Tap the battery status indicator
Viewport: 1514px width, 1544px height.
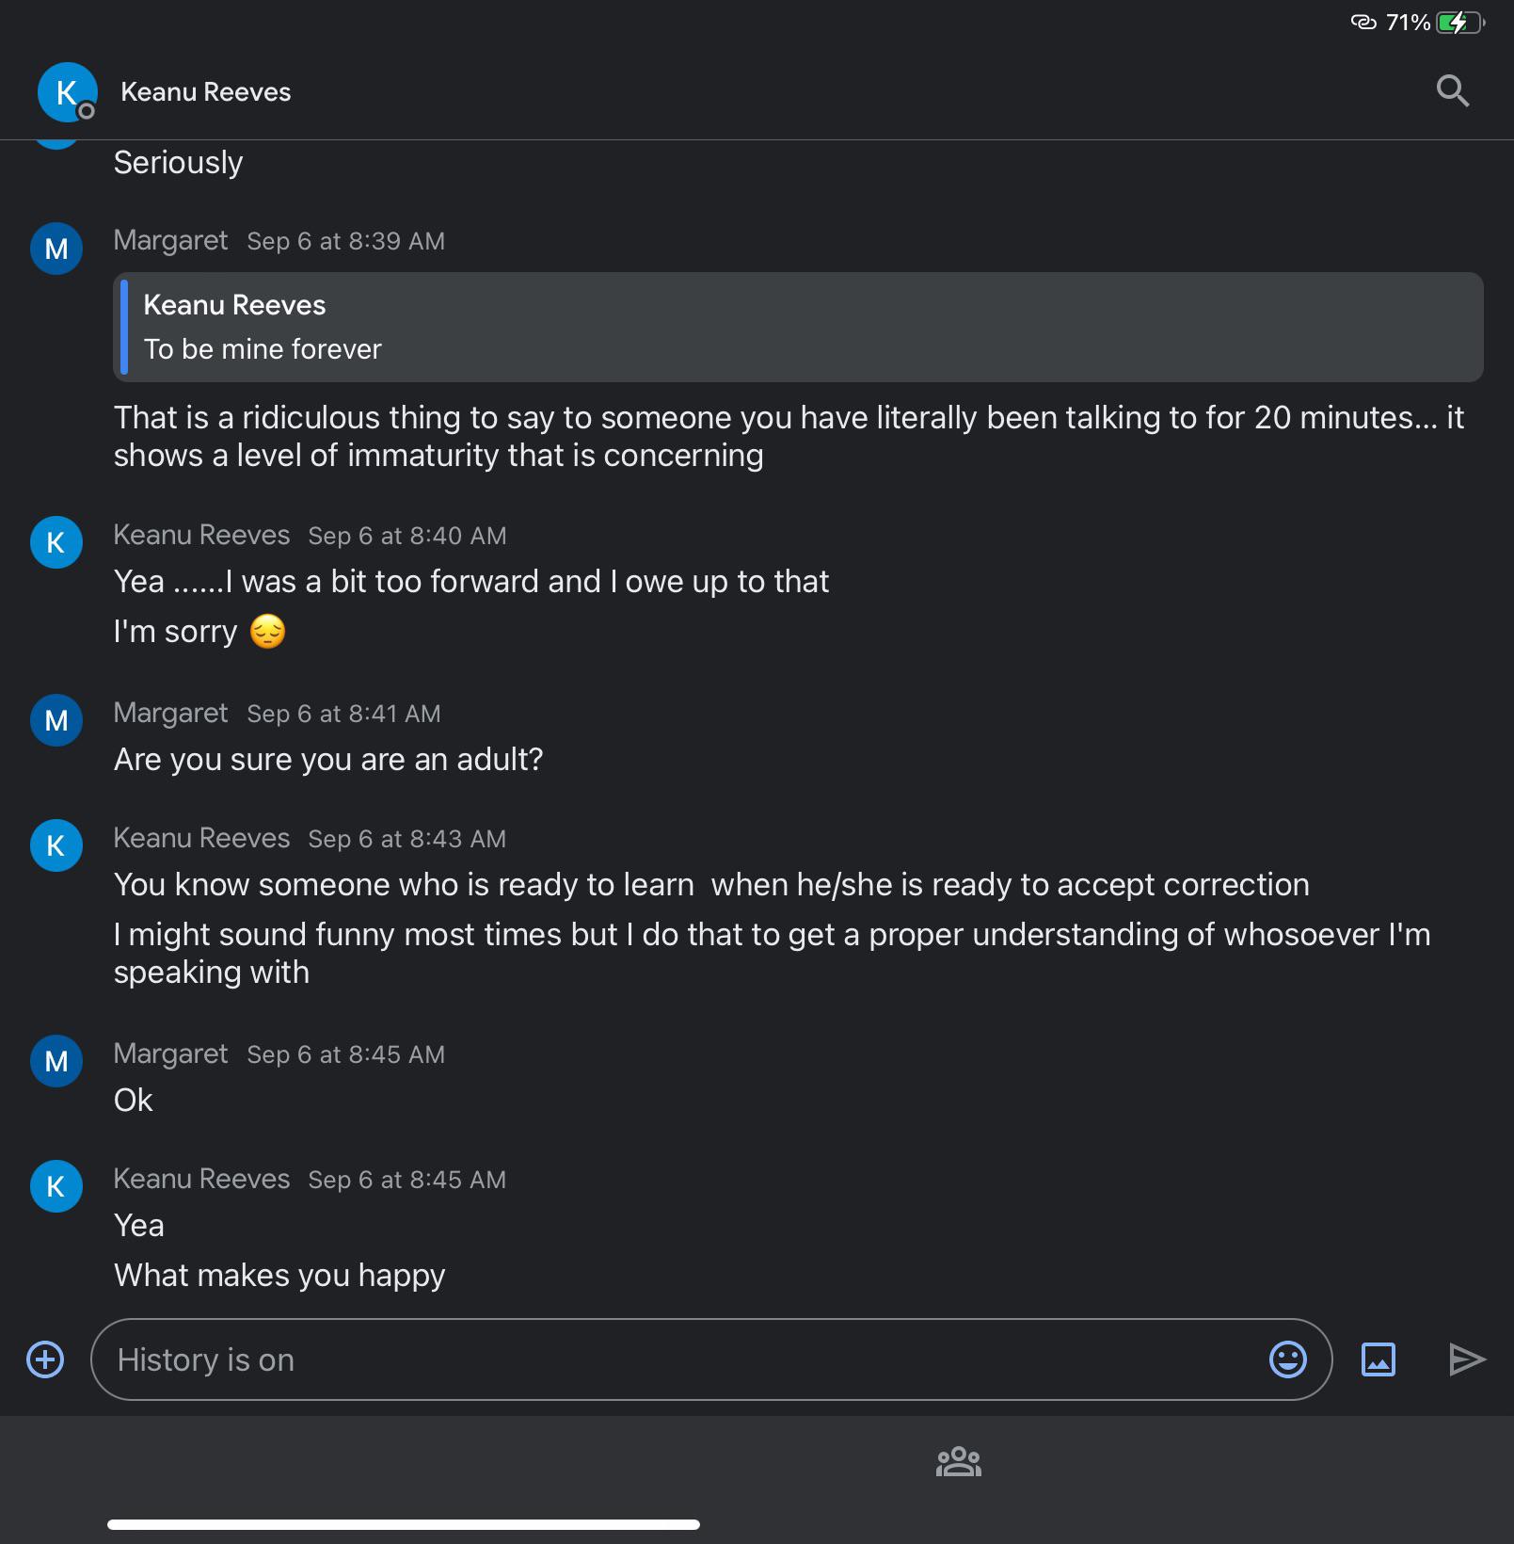1458,23
